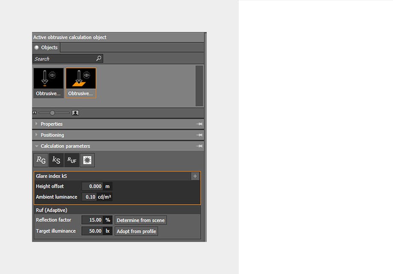The height and width of the screenshot is (274, 393).
Task: Click the Reflection factor label
Action: [x=53, y=220]
